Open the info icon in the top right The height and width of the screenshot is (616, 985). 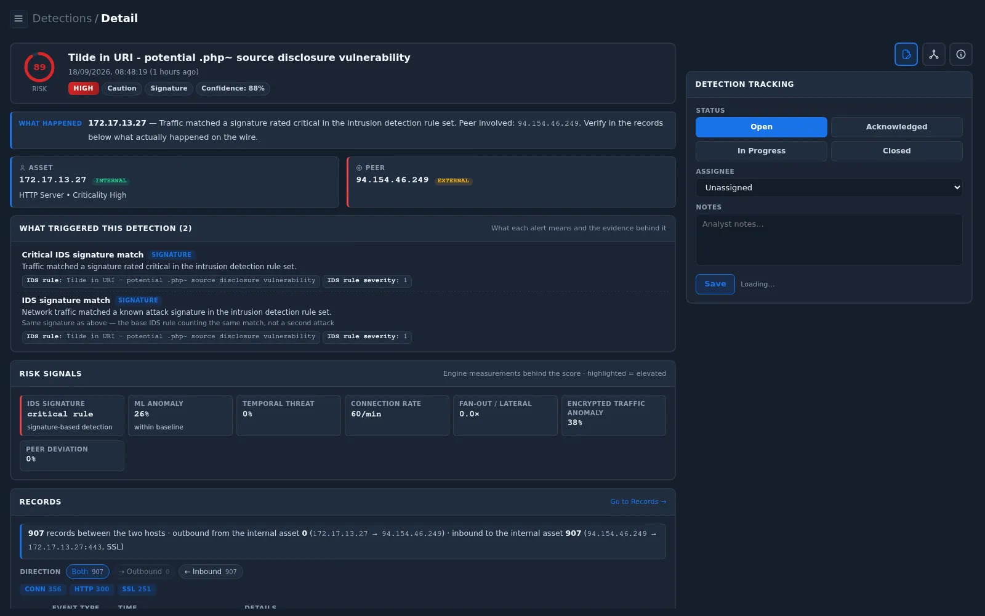coord(961,54)
